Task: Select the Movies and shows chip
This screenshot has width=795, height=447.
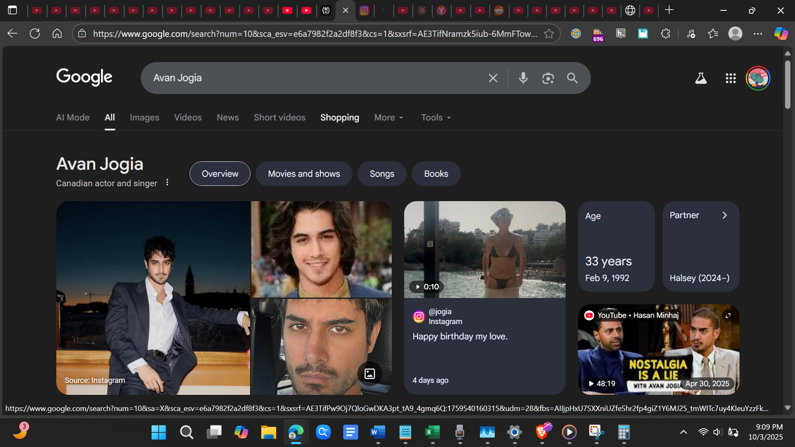Action: click(x=304, y=174)
